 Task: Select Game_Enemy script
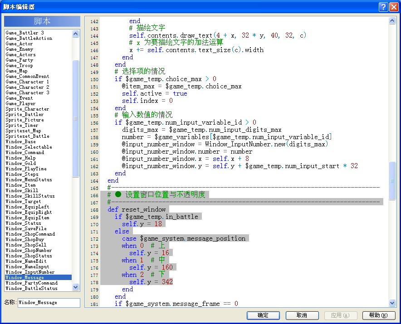[20, 49]
